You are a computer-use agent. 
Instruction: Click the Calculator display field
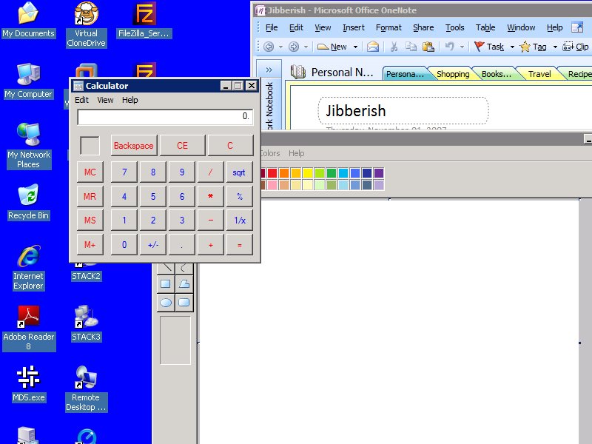pyautogui.click(x=165, y=117)
